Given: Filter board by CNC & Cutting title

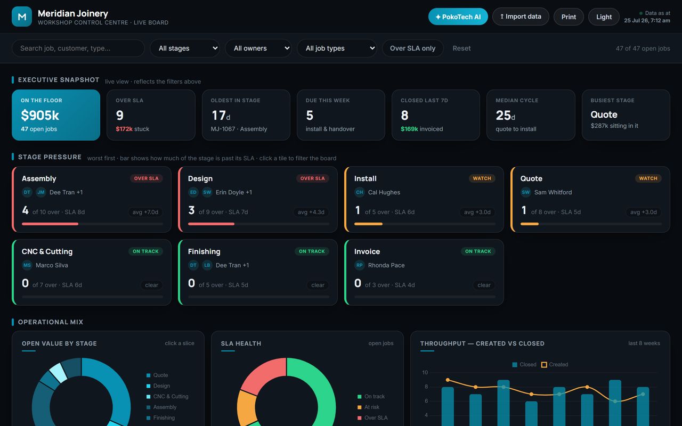Looking at the screenshot, I should (x=47, y=251).
